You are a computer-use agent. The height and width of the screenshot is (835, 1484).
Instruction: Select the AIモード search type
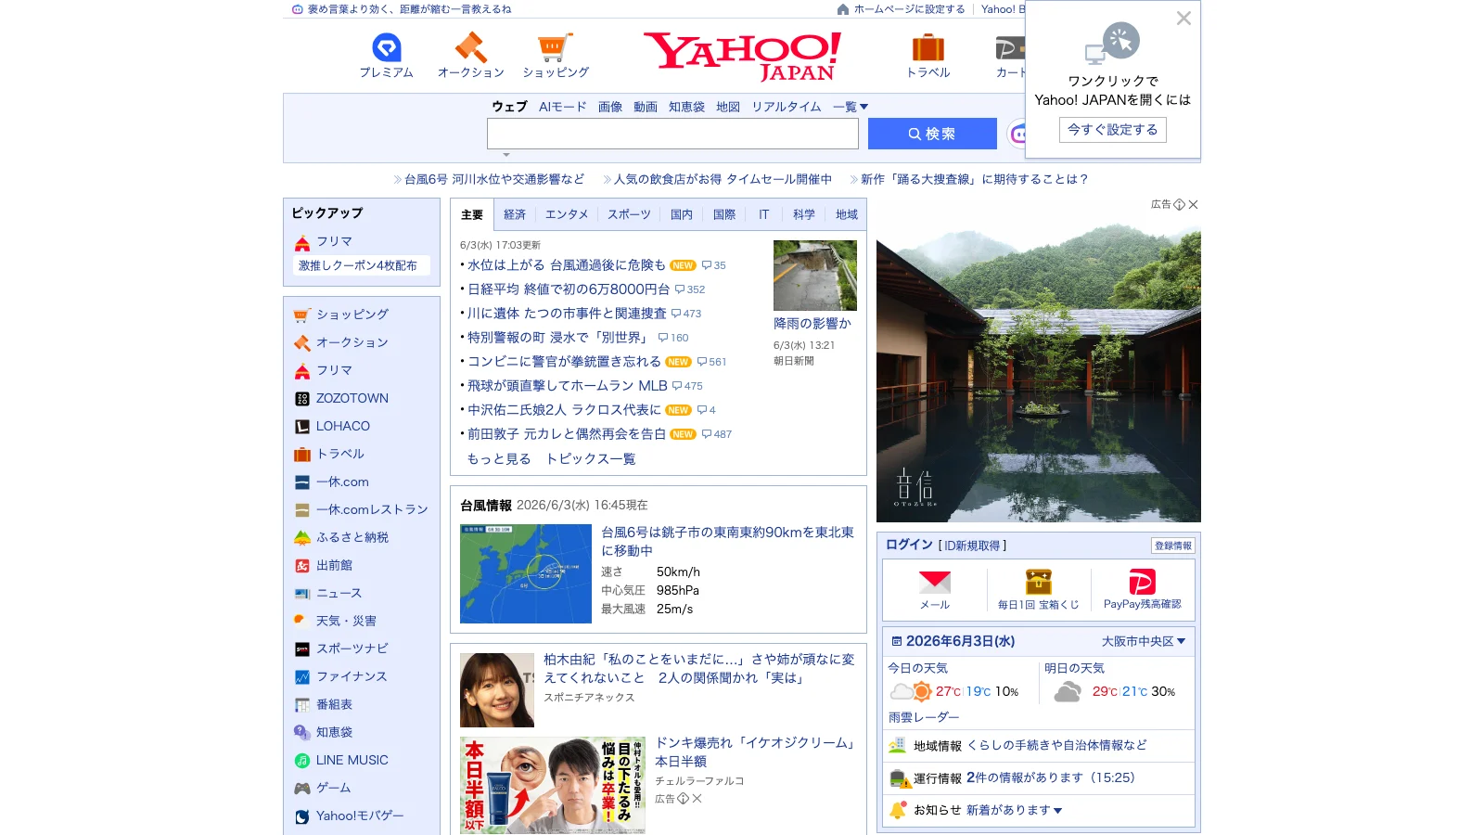pyautogui.click(x=563, y=107)
